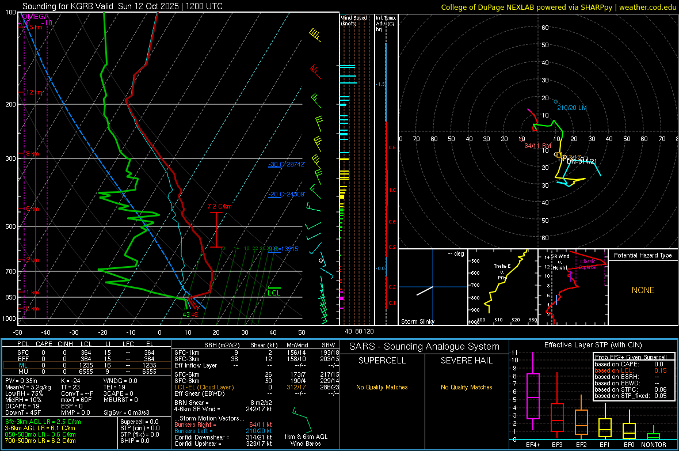Screen dimensions: 679x451
Task: Click the -30 C=29742' level label
Action: (x=287, y=164)
